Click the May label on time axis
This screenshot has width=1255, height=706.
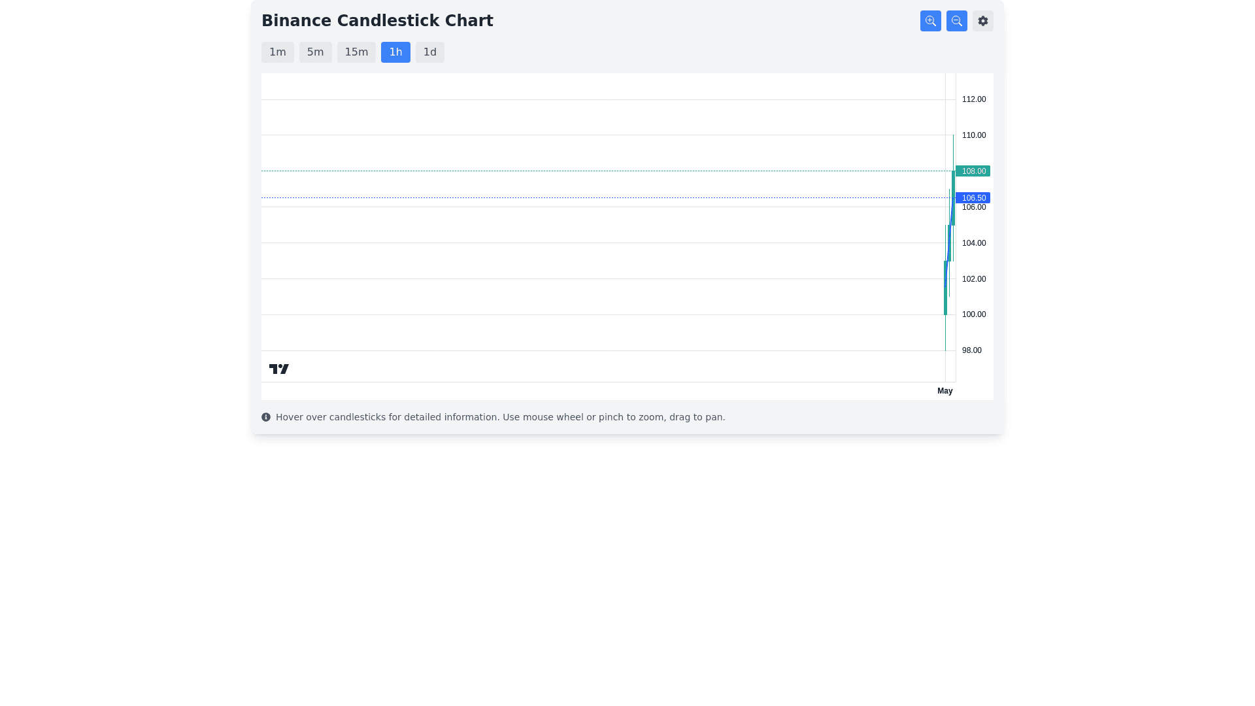coord(945,391)
